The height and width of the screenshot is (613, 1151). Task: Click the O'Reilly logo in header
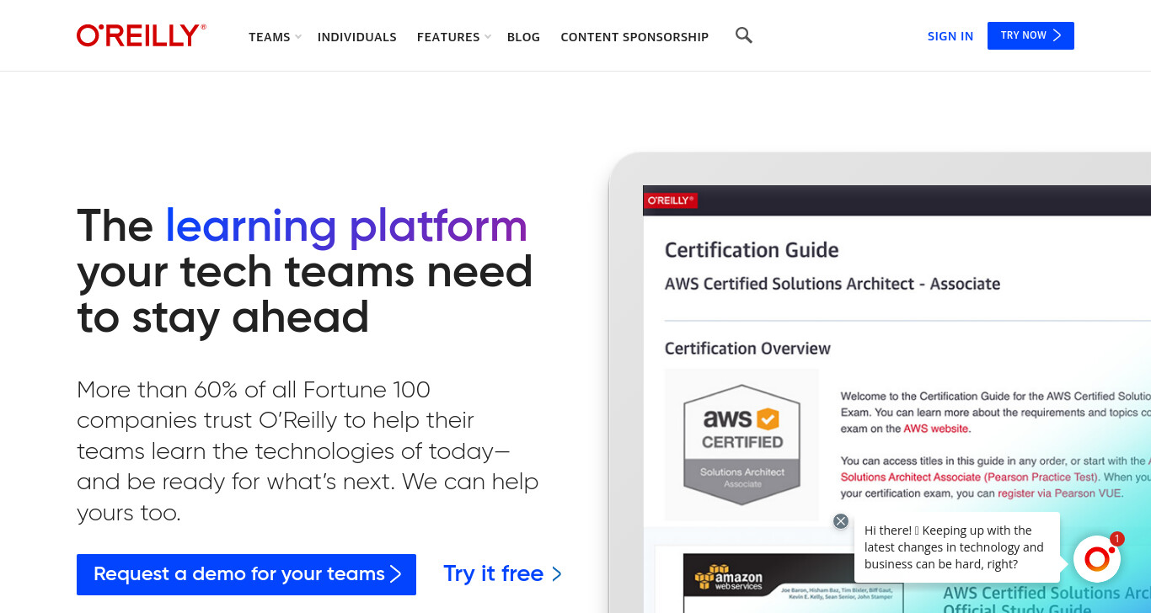142,35
